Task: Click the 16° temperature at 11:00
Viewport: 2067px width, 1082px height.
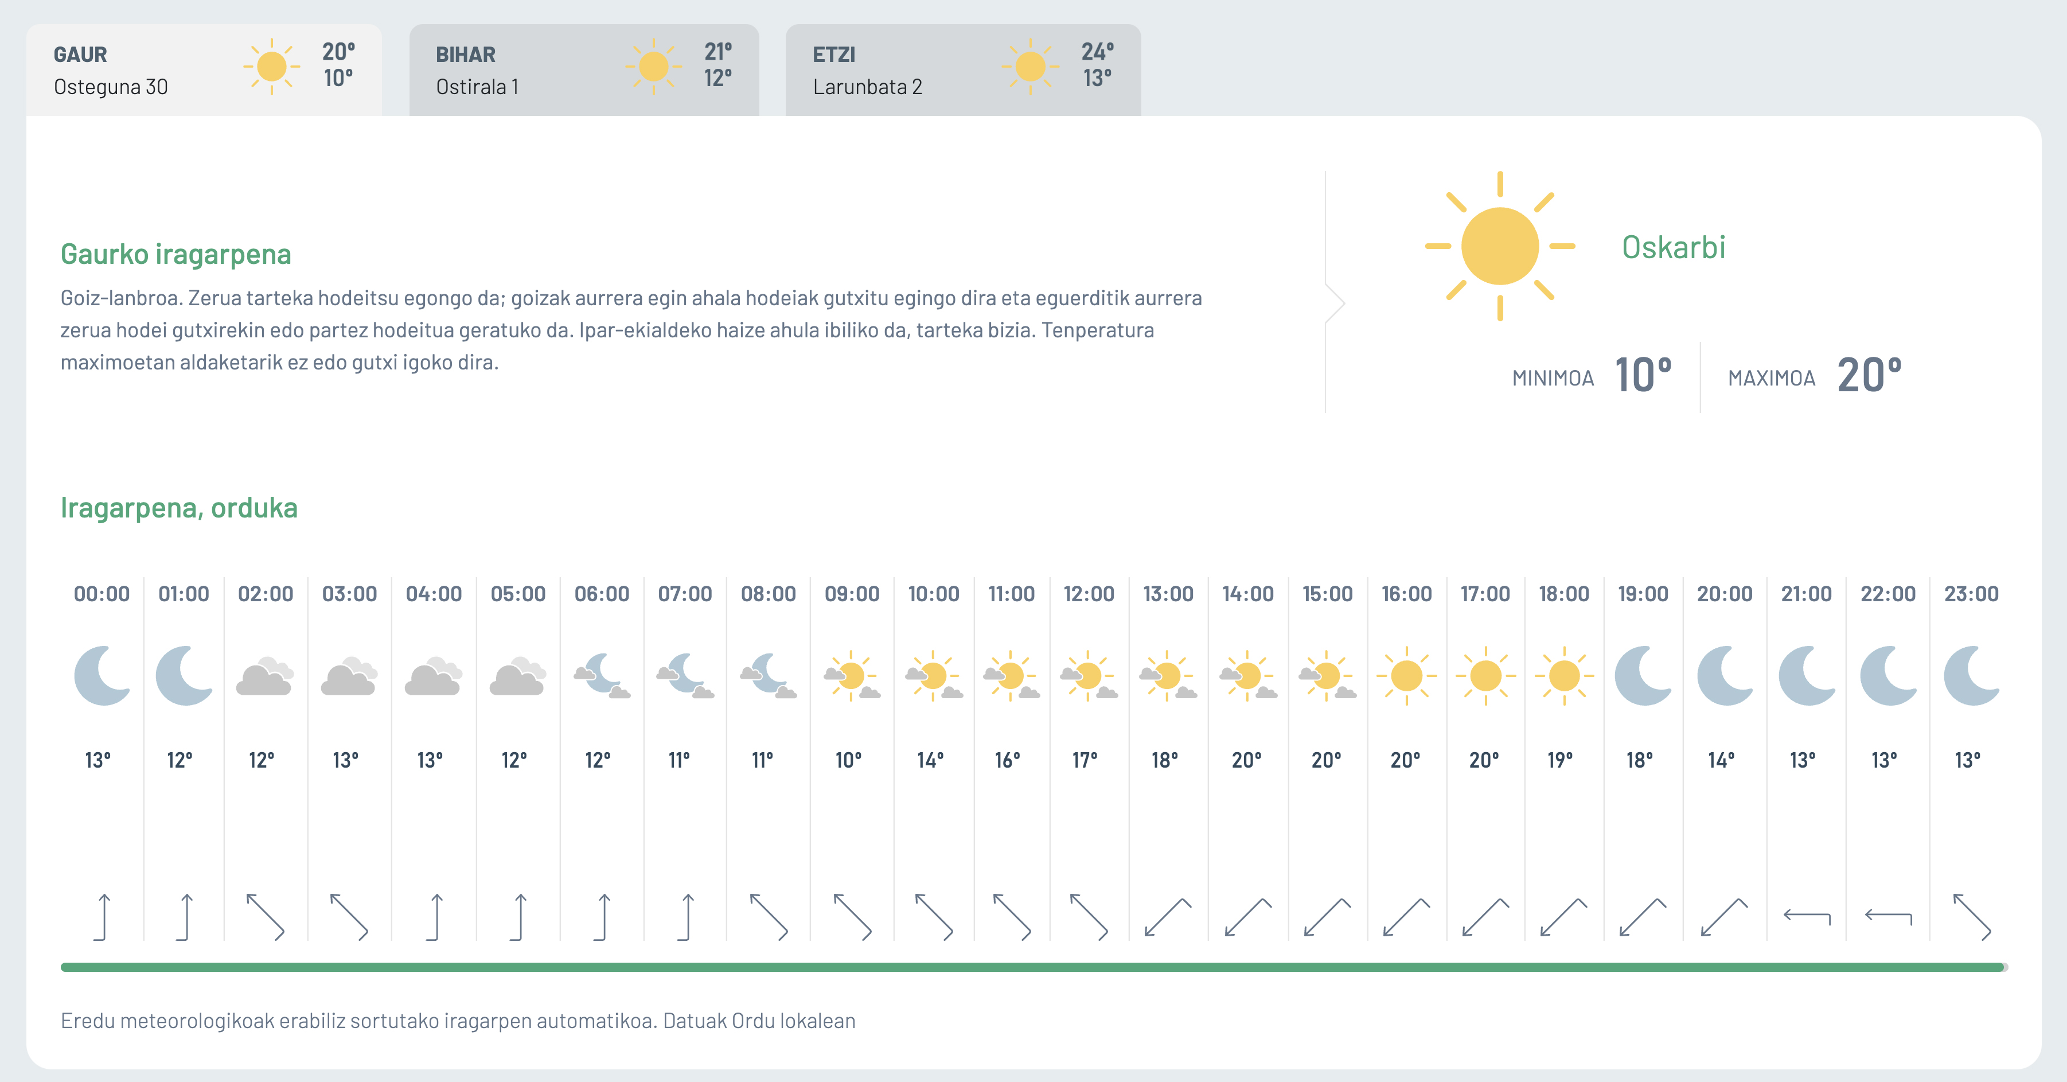Action: (x=1008, y=760)
